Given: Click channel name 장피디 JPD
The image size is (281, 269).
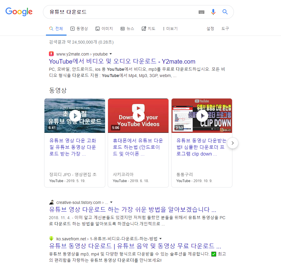Looking at the screenshot, I should 73,174.
